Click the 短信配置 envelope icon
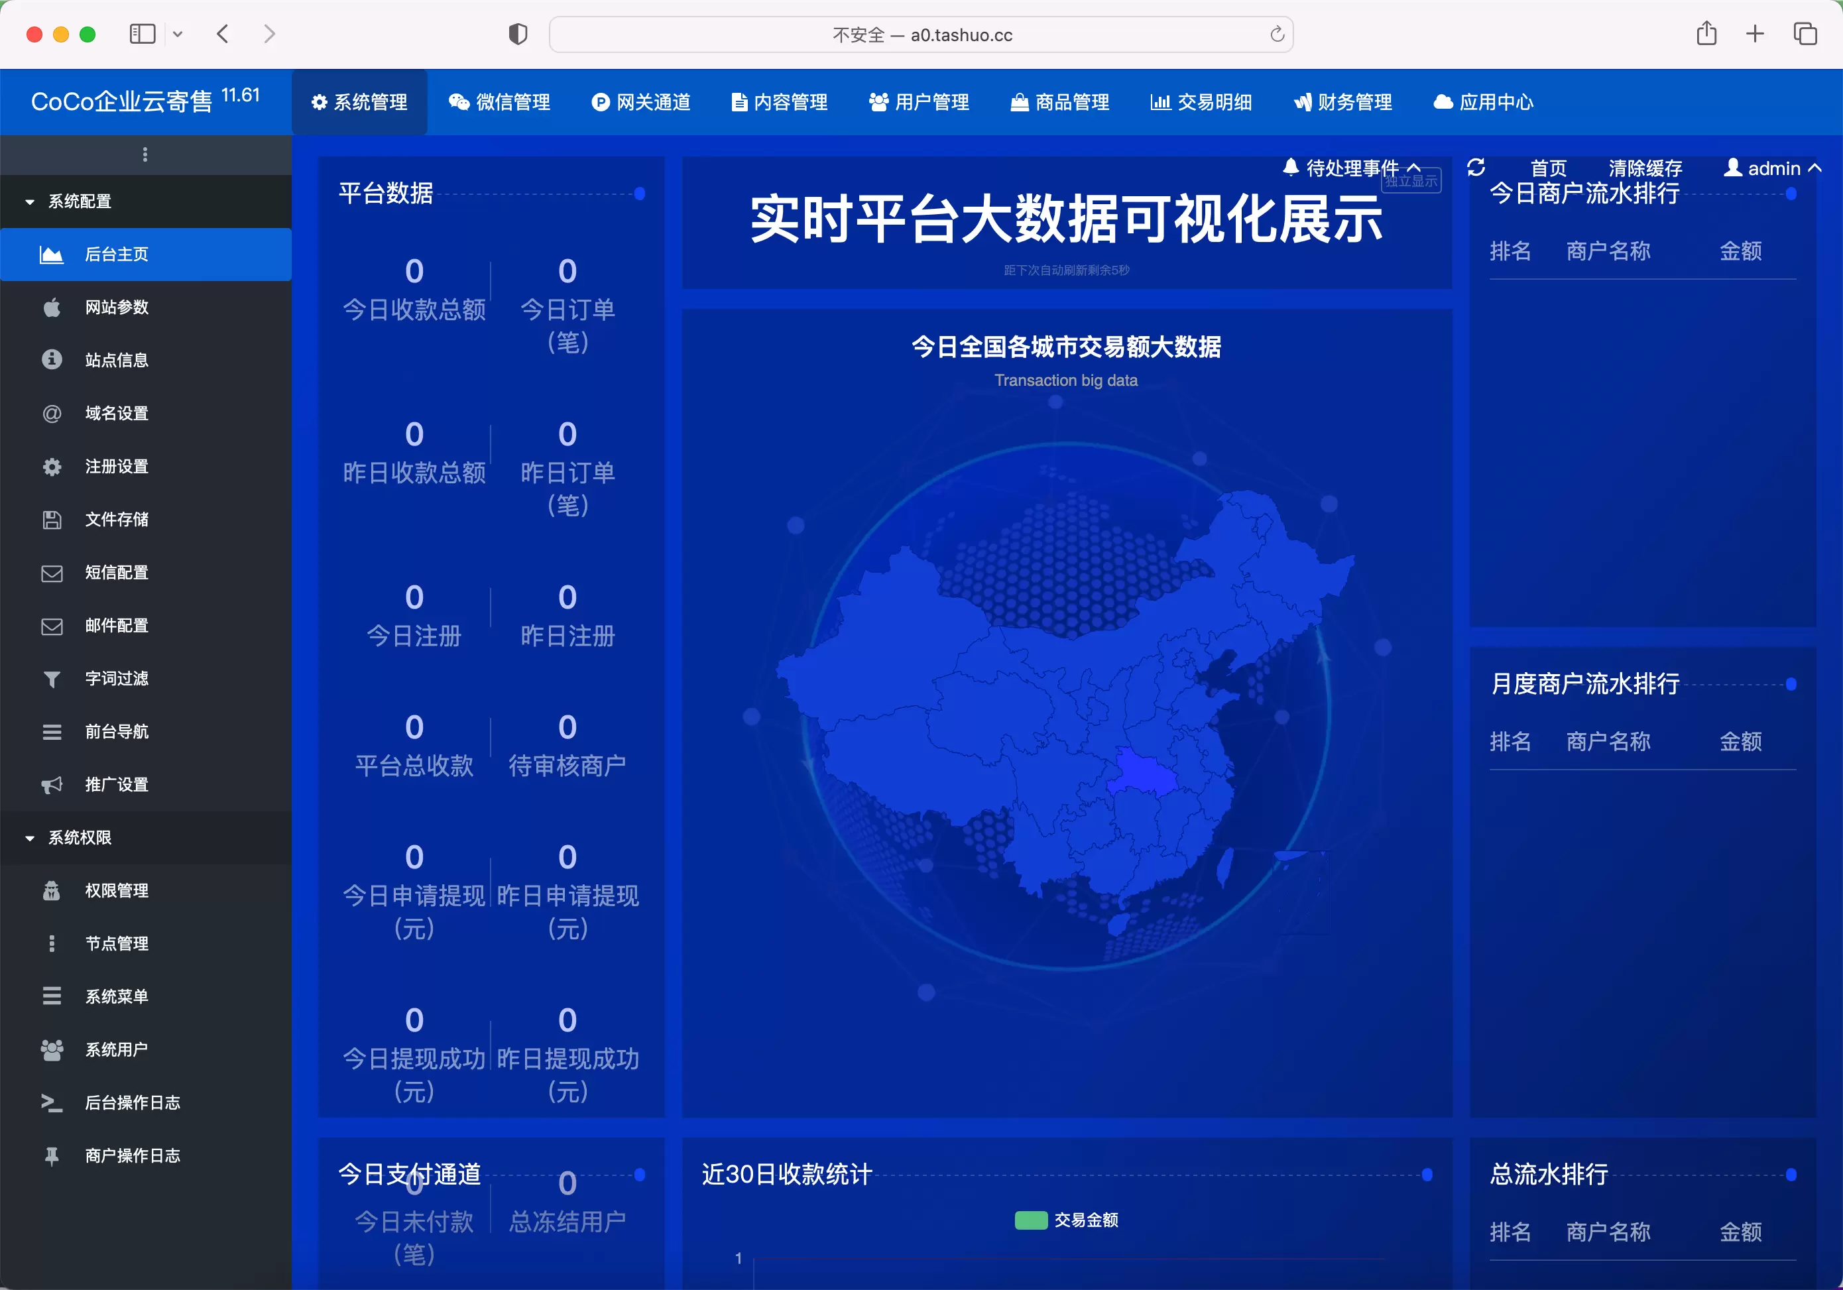This screenshot has width=1843, height=1290. pyautogui.click(x=51, y=573)
